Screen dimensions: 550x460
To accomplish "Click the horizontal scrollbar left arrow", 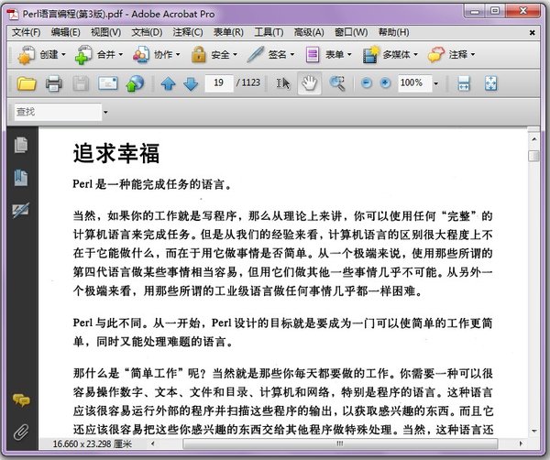I will click(x=153, y=444).
